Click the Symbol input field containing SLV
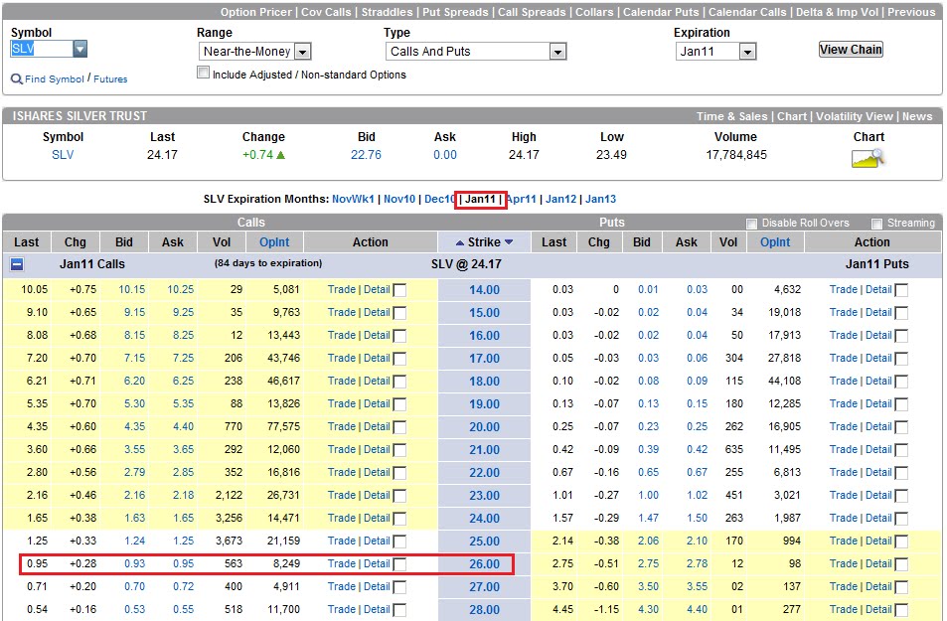Viewport: 947px width, 621px height. (41, 49)
